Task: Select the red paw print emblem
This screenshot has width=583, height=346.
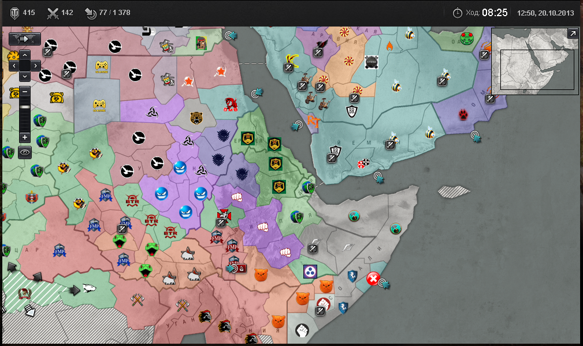Action: [463, 115]
